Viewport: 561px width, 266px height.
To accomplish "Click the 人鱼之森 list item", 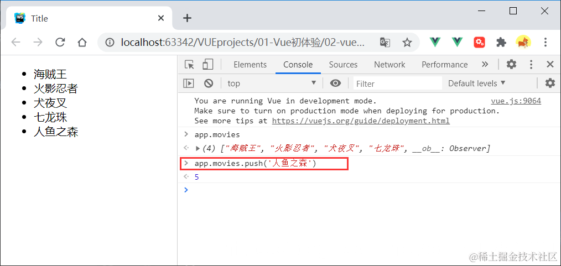I will [x=56, y=132].
